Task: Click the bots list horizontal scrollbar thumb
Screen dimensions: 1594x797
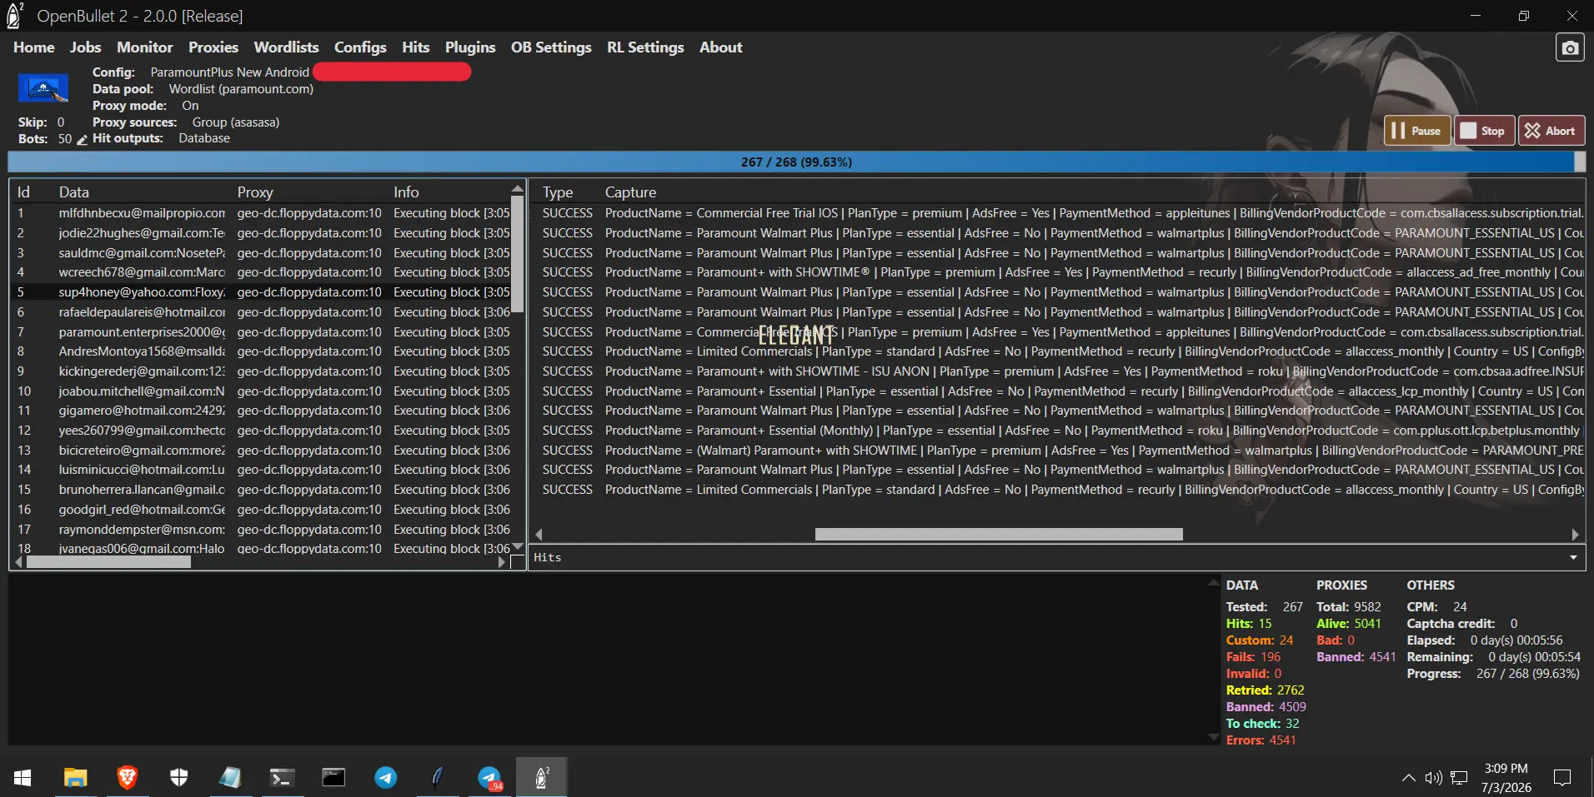Action: click(x=108, y=562)
